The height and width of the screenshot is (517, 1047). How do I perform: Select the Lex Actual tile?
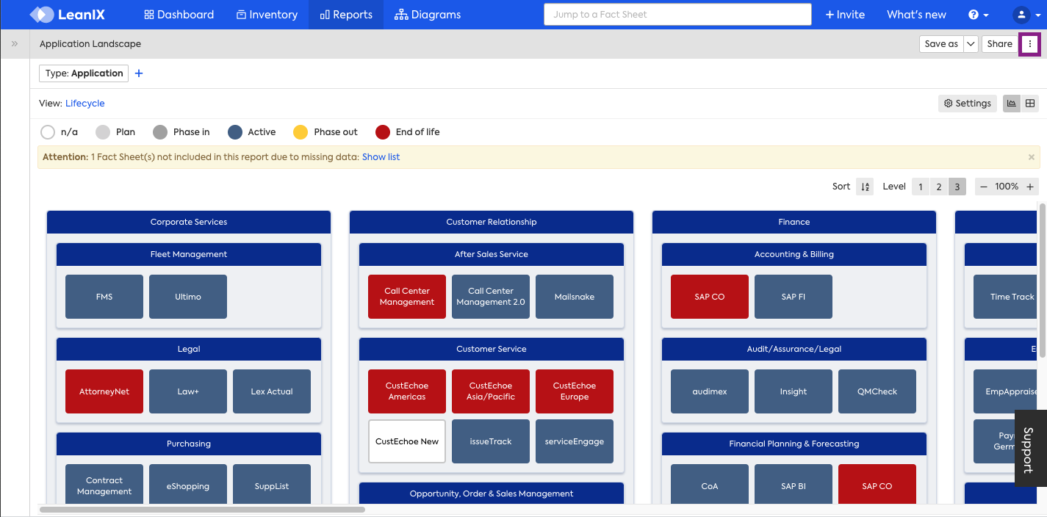point(272,391)
